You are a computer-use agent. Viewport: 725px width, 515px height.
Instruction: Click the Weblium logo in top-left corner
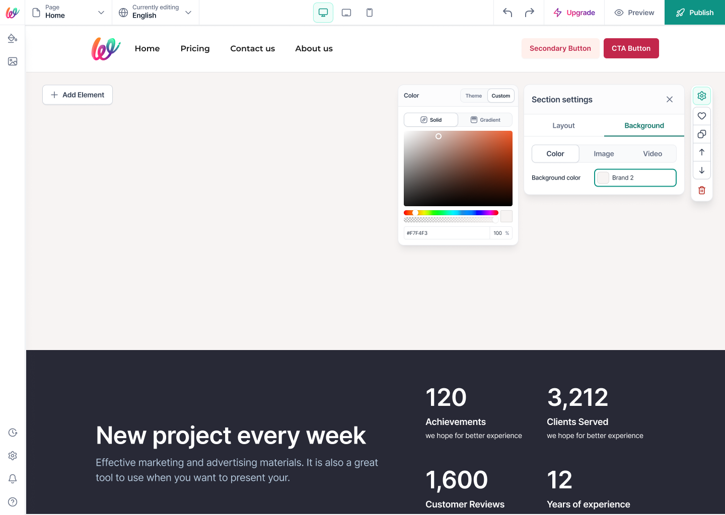tap(13, 13)
